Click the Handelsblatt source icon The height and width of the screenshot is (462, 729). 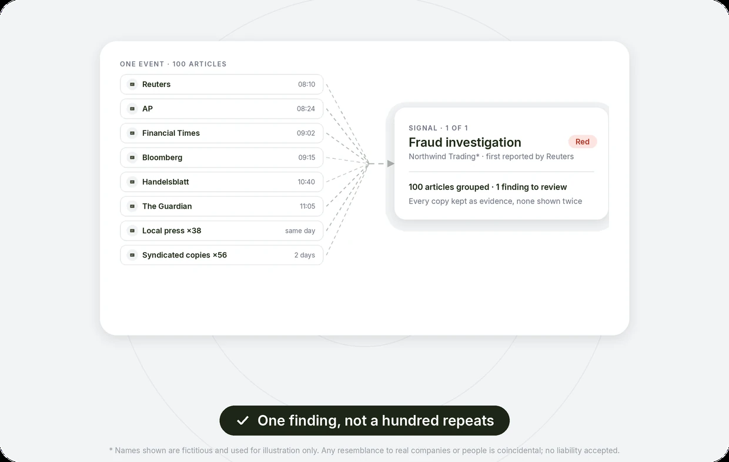click(132, 182)
